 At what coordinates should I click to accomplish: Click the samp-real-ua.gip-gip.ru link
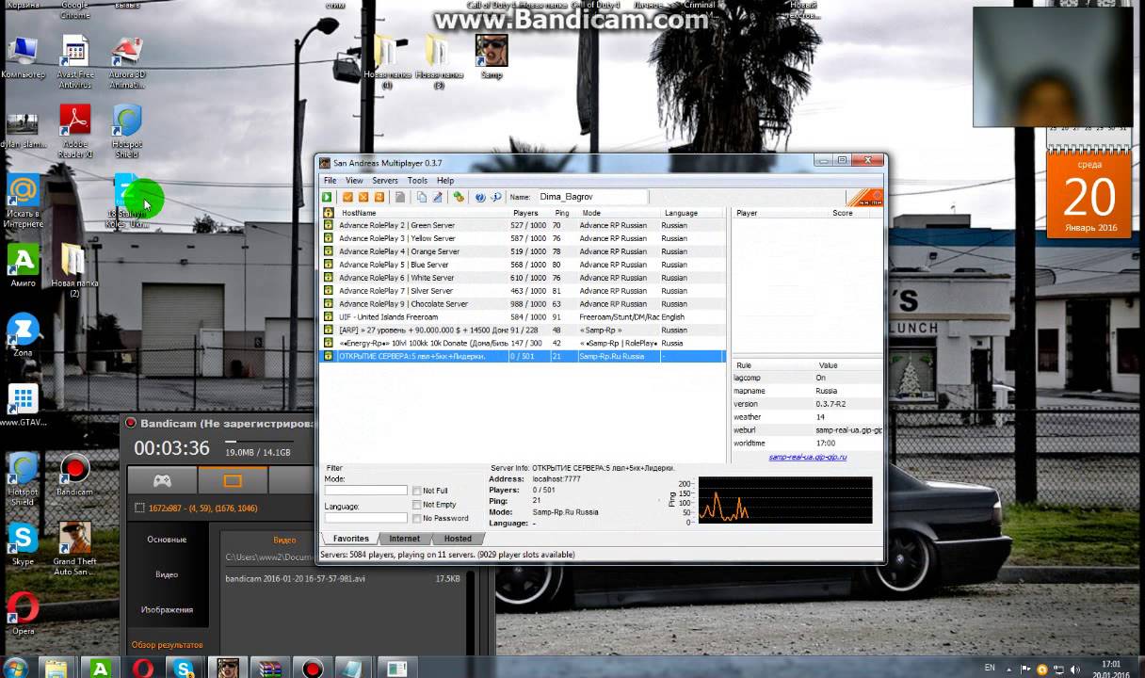[x=807, y=457]
